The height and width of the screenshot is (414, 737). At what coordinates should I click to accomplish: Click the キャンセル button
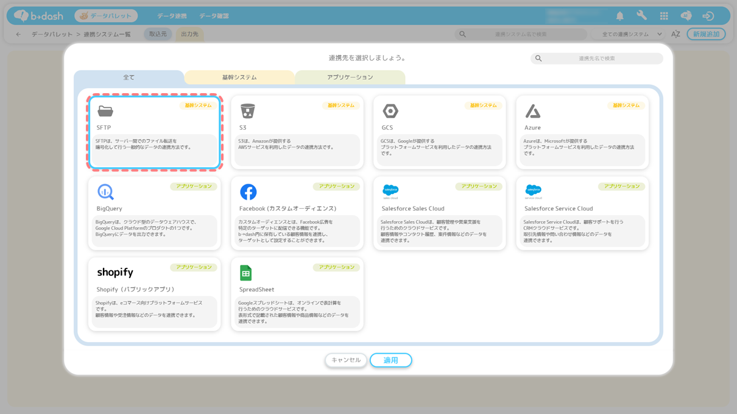pos(346,360)
